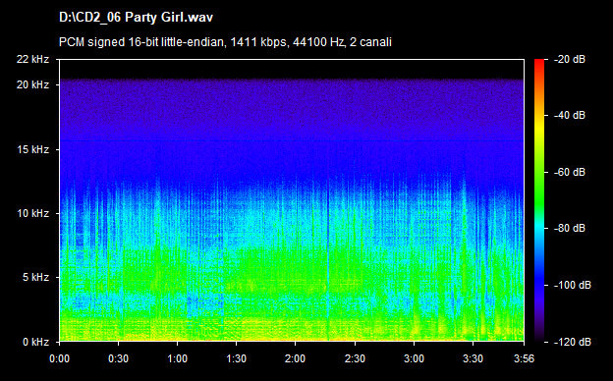Image resolution: width=613 pixels, height=381 pixels.
Task: Click the 1:30 time axis marker
Action: 236,358
